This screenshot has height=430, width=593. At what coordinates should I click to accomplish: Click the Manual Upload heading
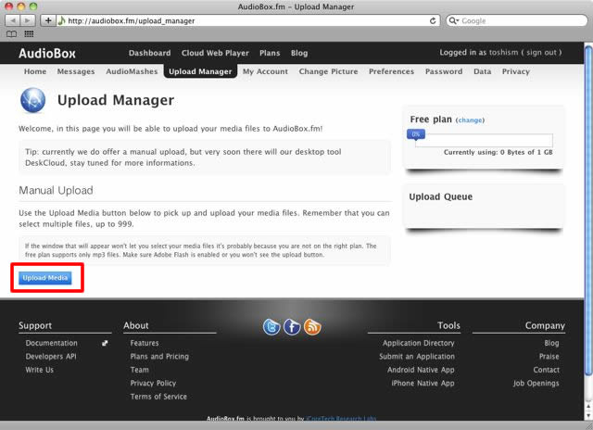(x=56, y=190)
